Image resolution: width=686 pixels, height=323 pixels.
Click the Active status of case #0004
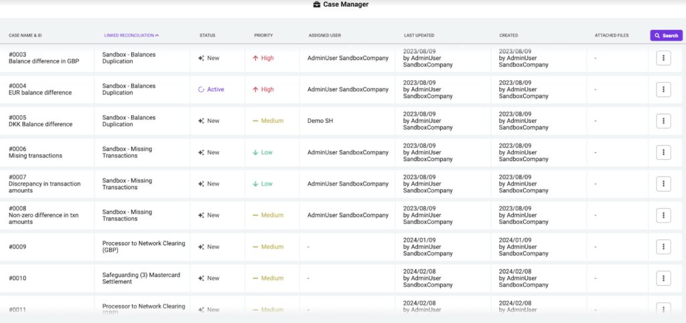coord(215,90)
